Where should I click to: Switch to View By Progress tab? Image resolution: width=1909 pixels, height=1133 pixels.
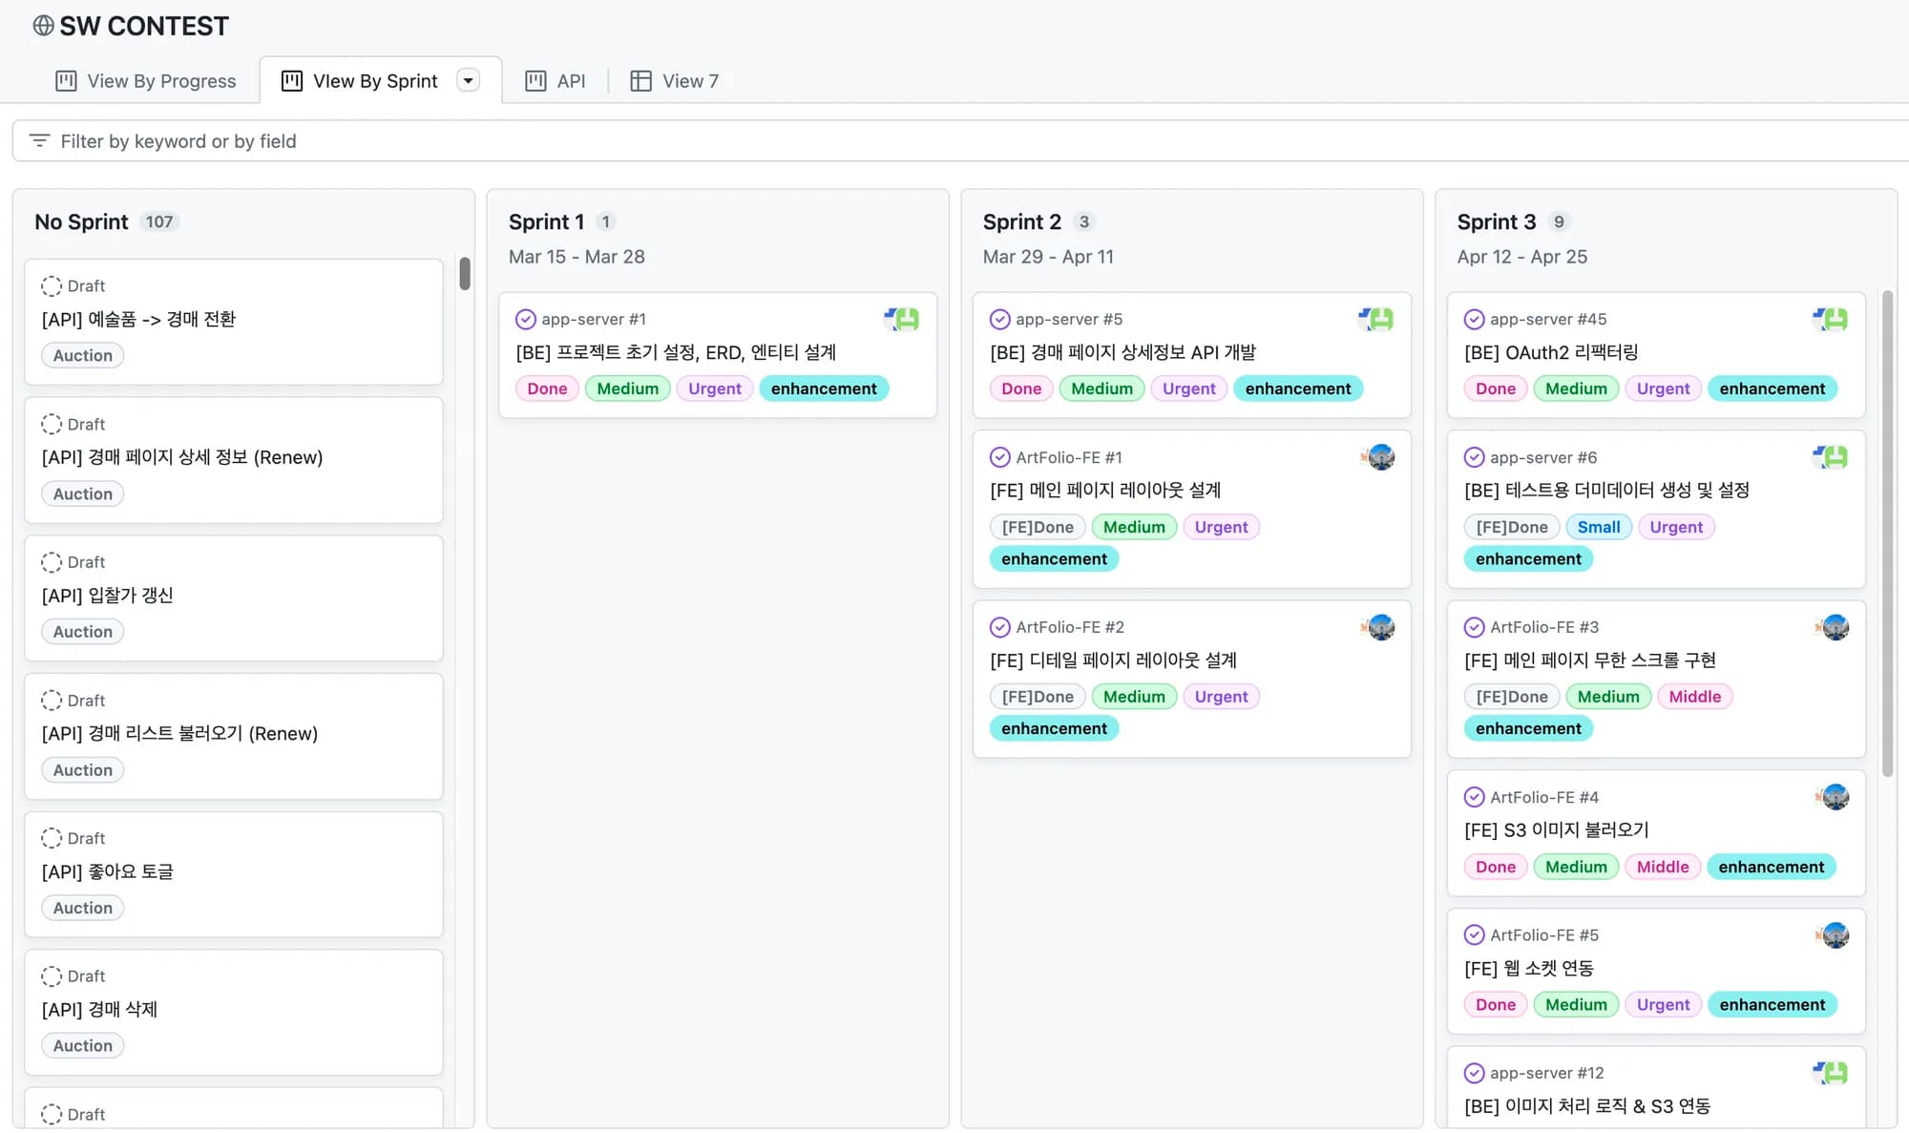click(x=146, y=81)
